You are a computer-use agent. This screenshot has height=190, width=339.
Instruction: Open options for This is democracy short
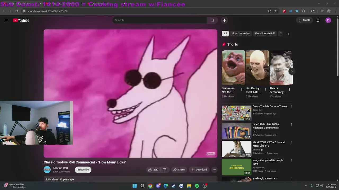[x=289, y=90]
